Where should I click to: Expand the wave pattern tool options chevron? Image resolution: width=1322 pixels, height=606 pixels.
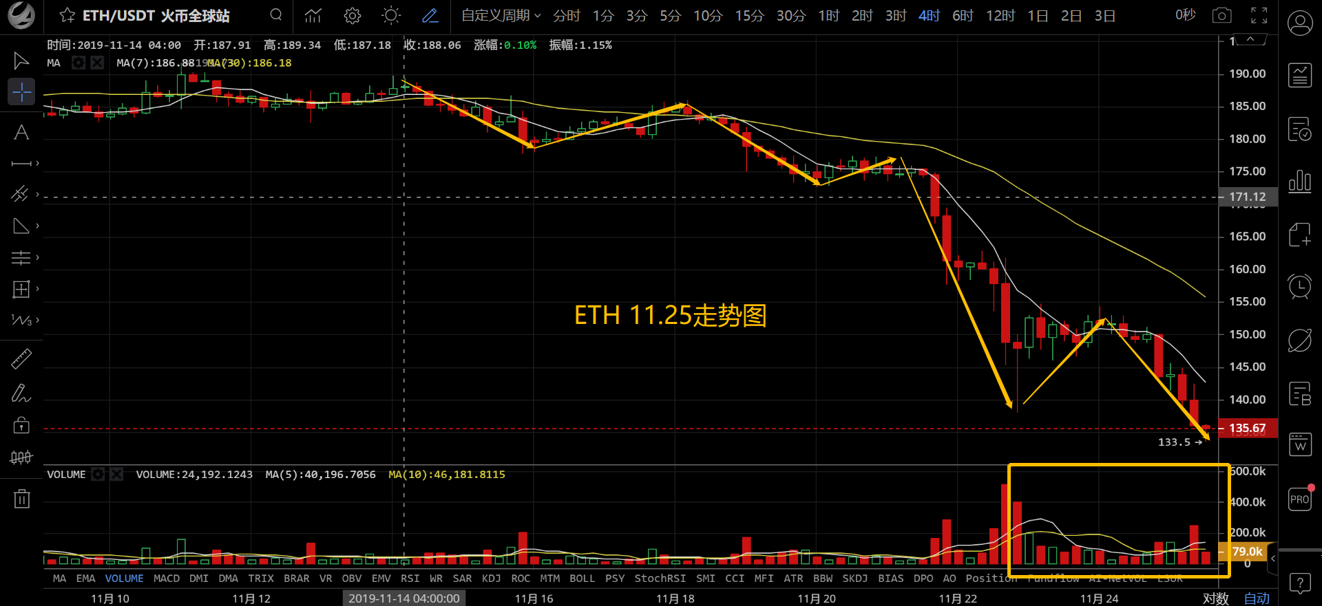pyautogui.click(x=37, y=320)
